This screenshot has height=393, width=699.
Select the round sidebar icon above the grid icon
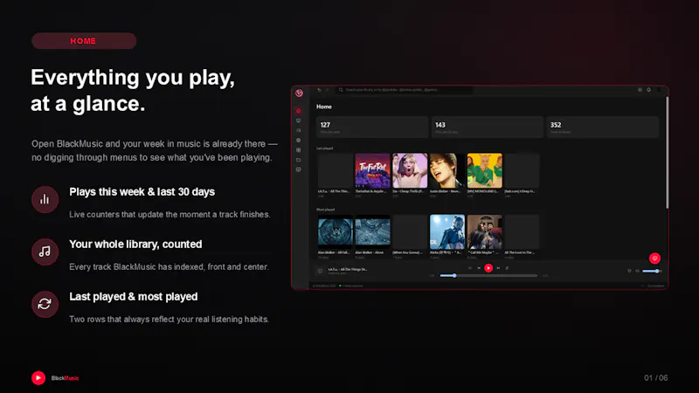tap(299, 141)
